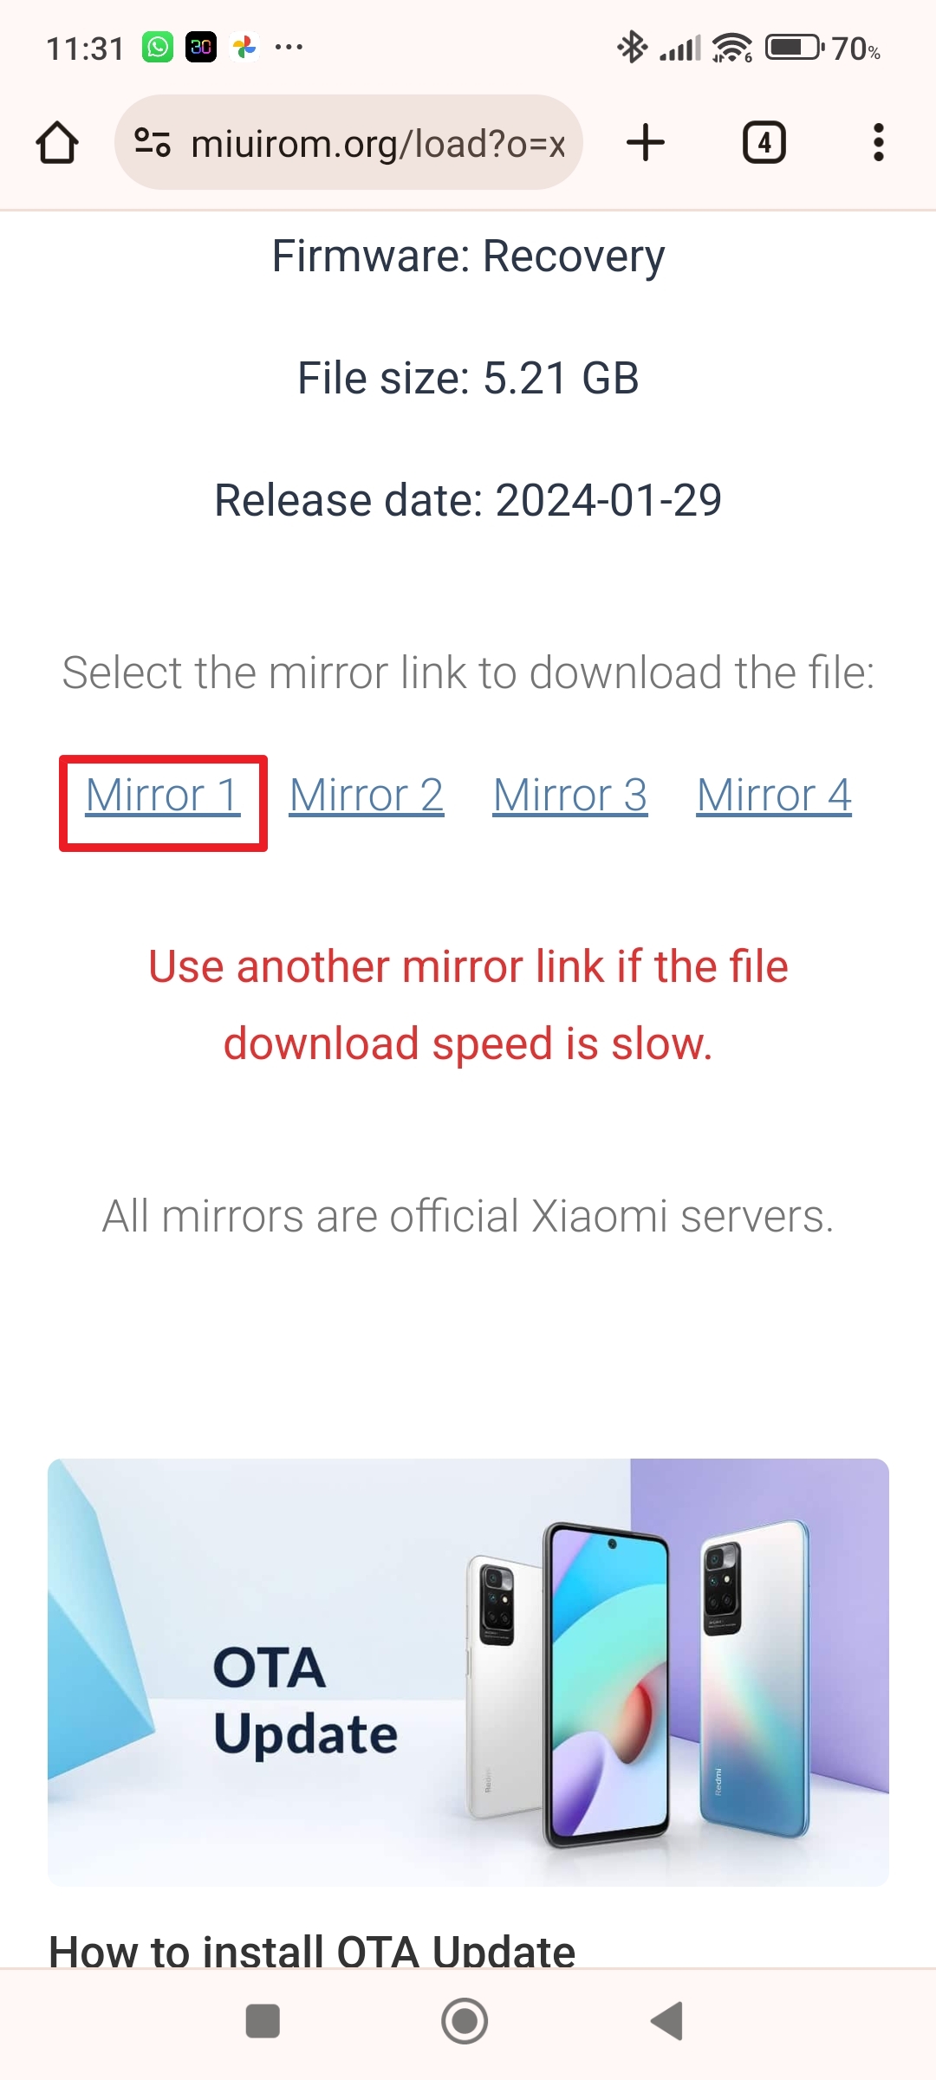The width and height of the screenshot is (936, 2080).
Task: Tap the Bluetooth status icon
Action: [632, 47]
